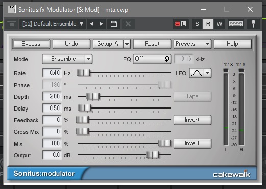Click the Phase slider handle

(x=164, y=85)
